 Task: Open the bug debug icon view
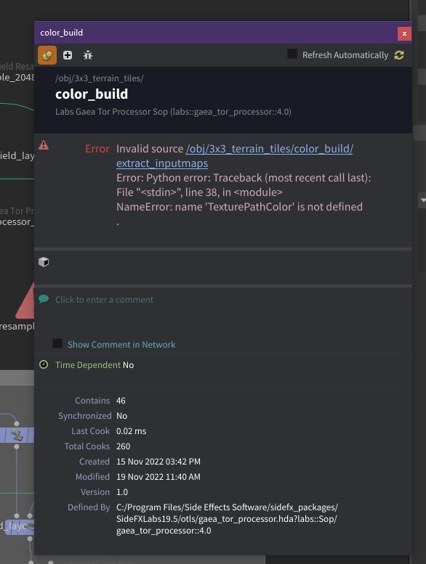[x=88, y=55]
